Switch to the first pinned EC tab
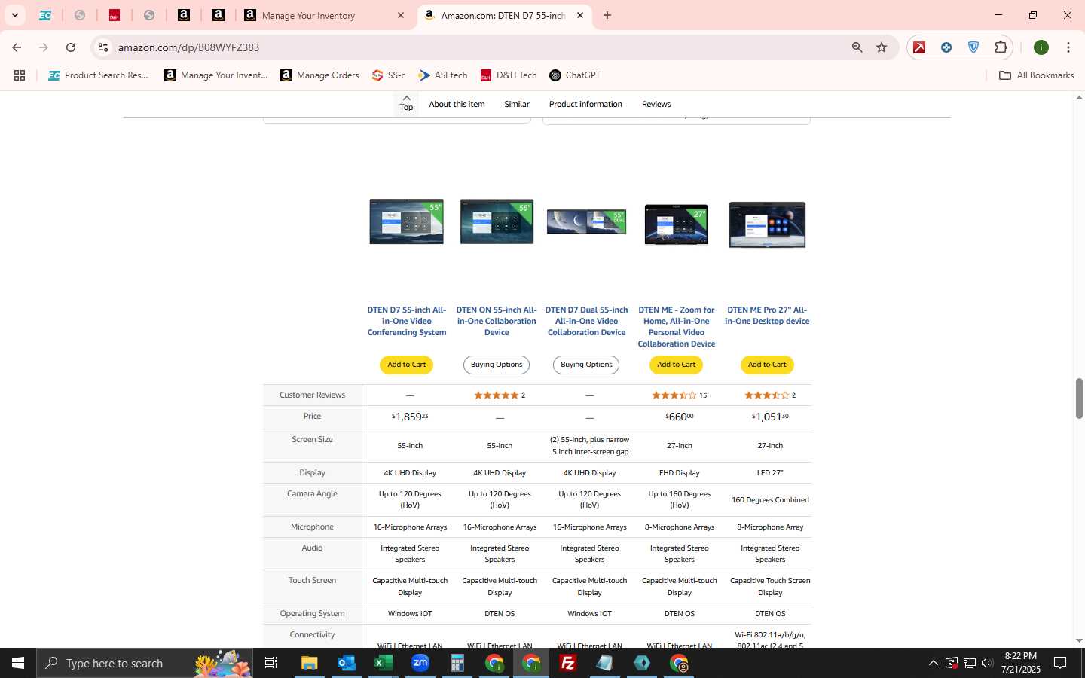 [x=45, y=15]
